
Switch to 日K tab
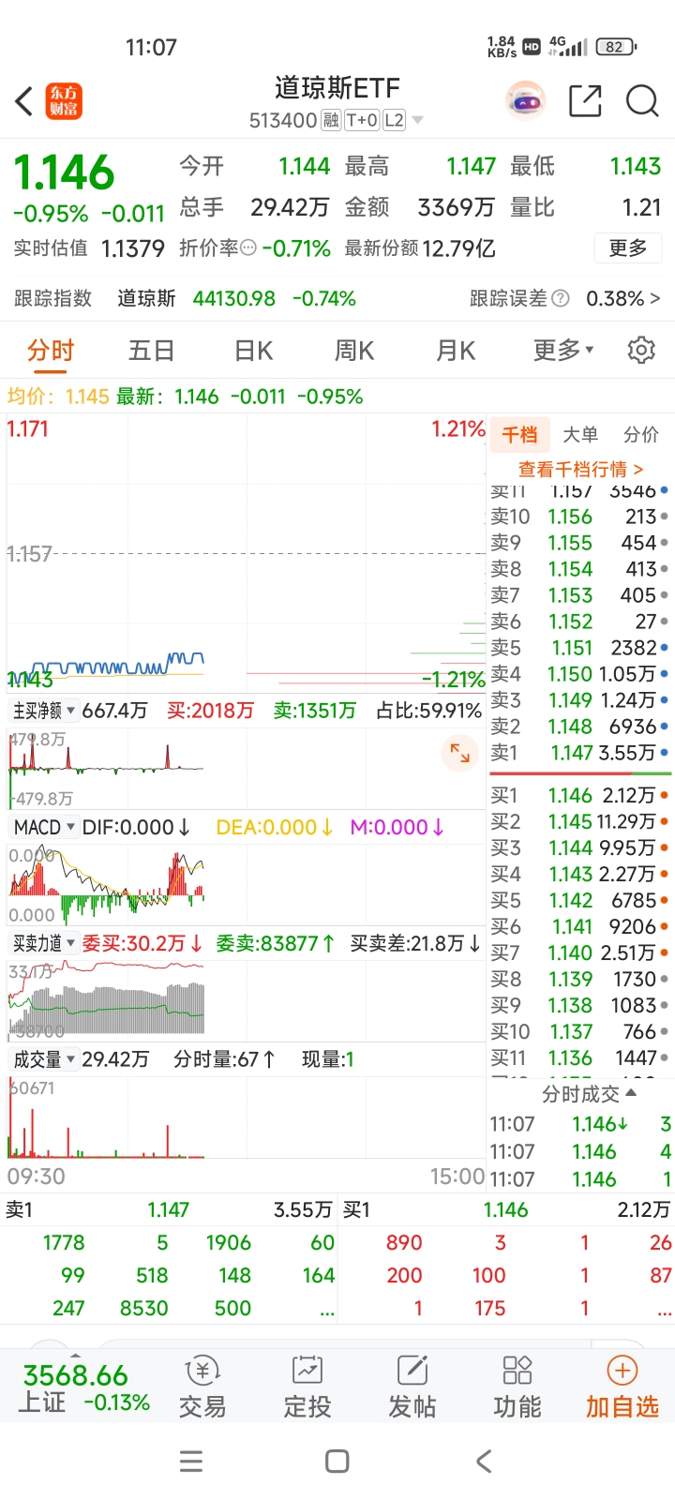click(x=253, y=351)
